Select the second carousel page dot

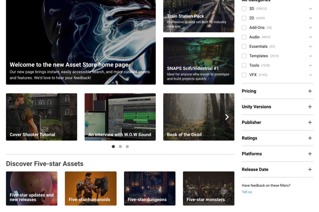tap(120, 147)
